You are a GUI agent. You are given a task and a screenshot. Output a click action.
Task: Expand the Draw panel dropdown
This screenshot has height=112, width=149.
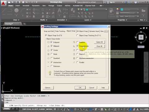coord(16,20)
